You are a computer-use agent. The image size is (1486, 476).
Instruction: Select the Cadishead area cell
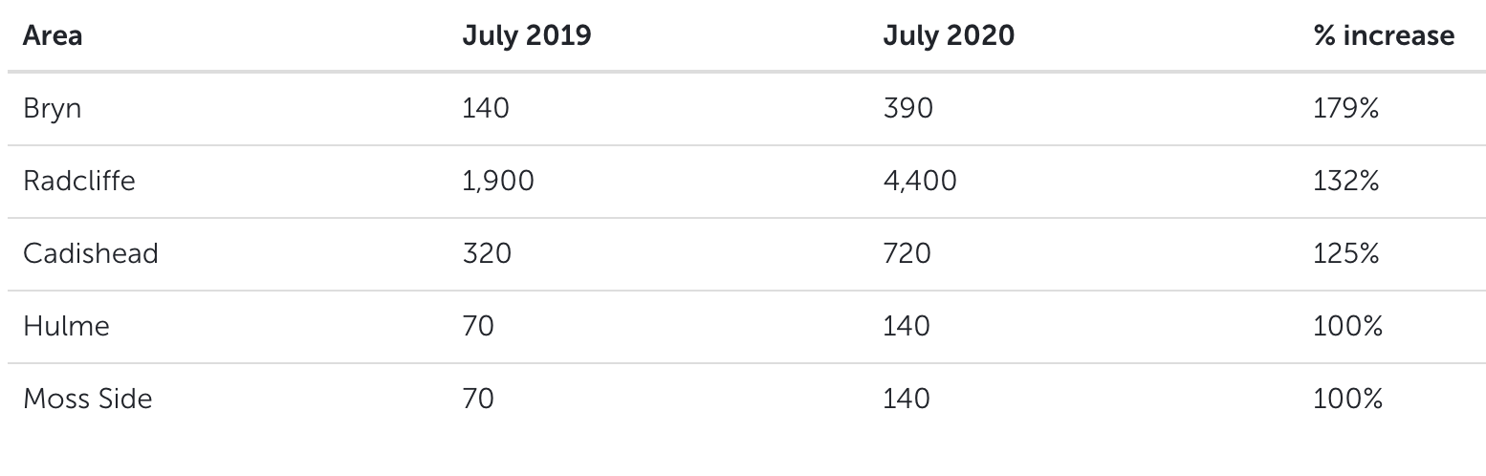click(91, 253)
